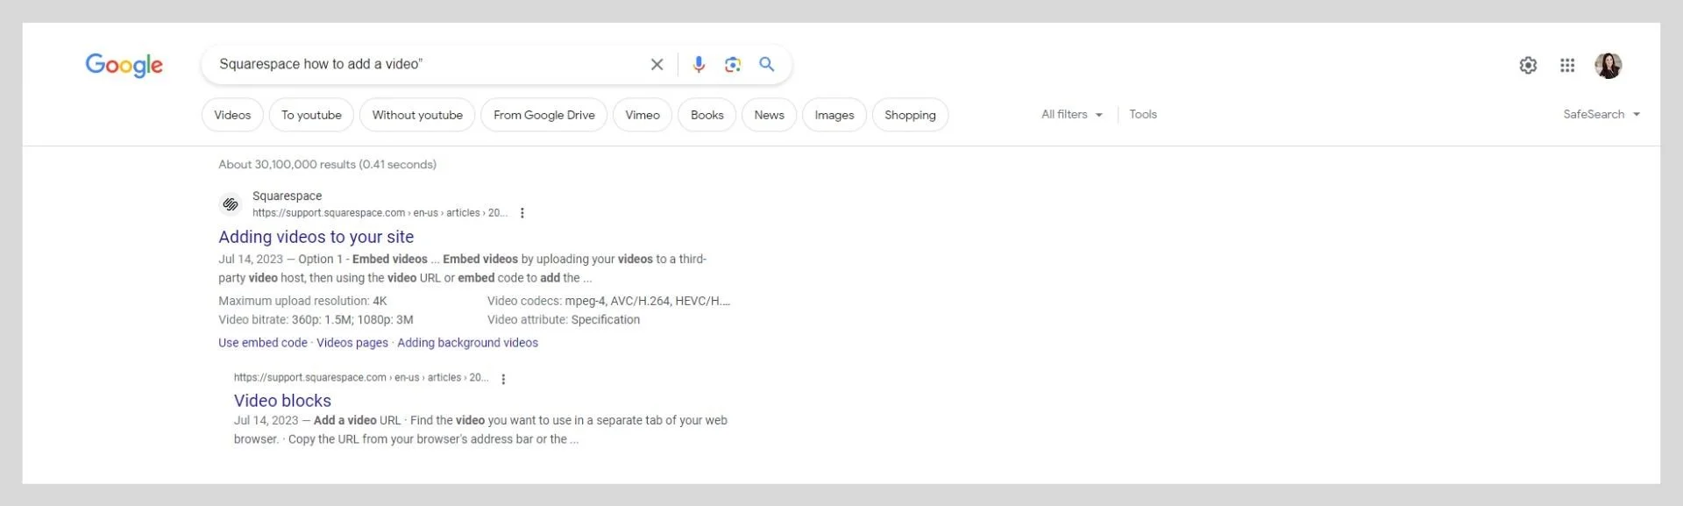Select the Videos filter chip
The width and height of the screenshot is (1683, 506).
[232, 115]
